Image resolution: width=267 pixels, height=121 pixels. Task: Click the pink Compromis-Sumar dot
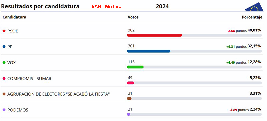4,79
